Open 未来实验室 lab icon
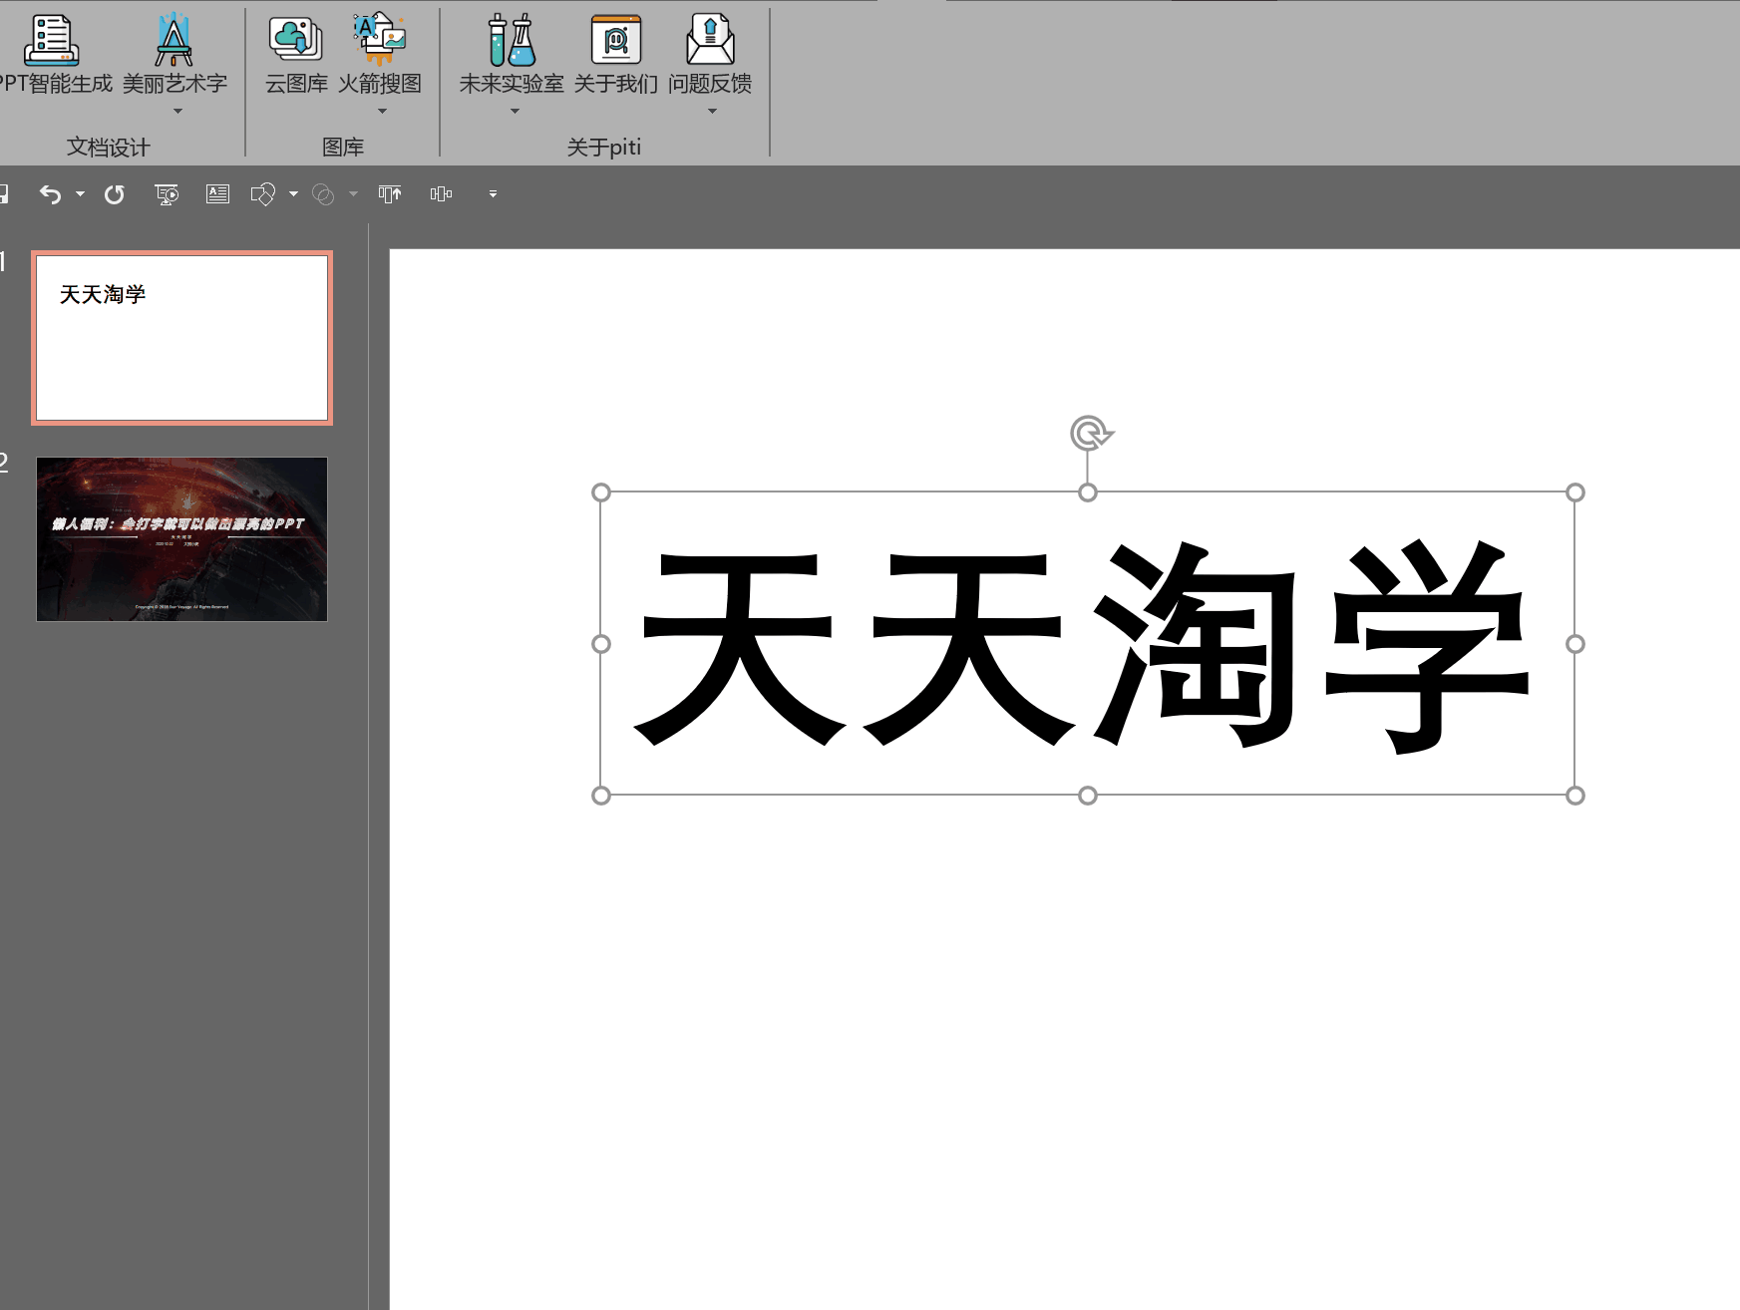The image size is (1740, 1310). [512, 42]
